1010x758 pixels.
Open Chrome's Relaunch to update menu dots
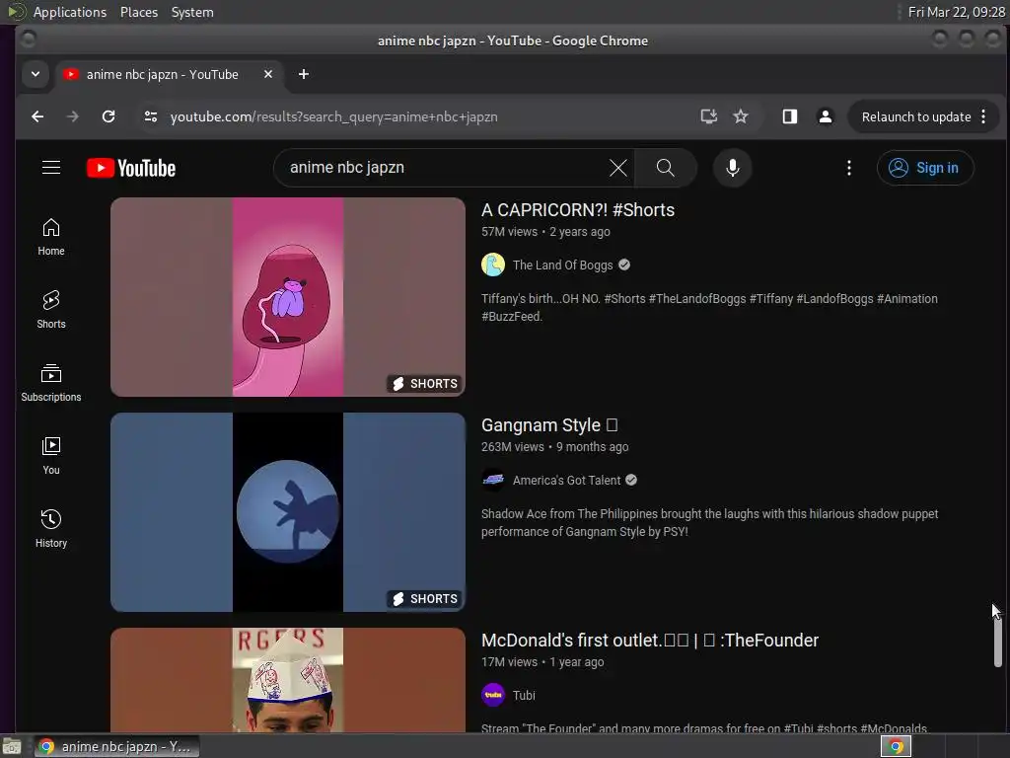pyautogui.click(x=983, y=116)
